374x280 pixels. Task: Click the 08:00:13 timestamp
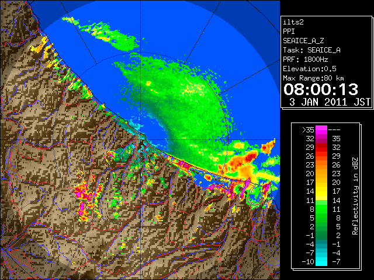coord(321,89)
